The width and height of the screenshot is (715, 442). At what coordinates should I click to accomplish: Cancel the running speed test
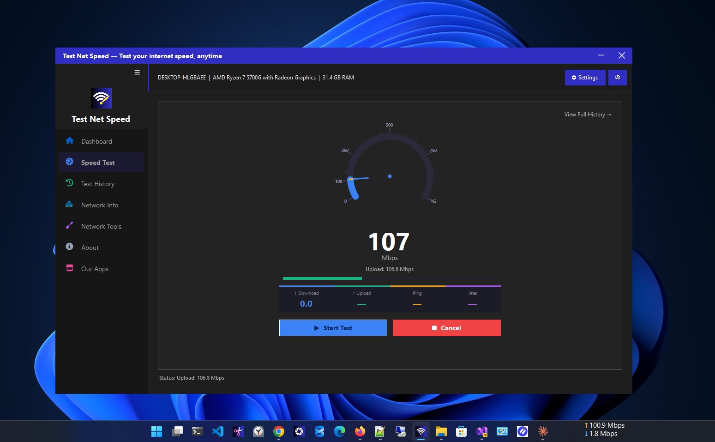click(447, 328)
